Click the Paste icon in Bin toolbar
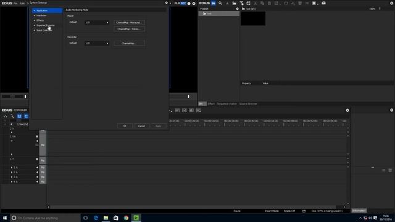This screenshot has width=395, height=222. [269, 3]
